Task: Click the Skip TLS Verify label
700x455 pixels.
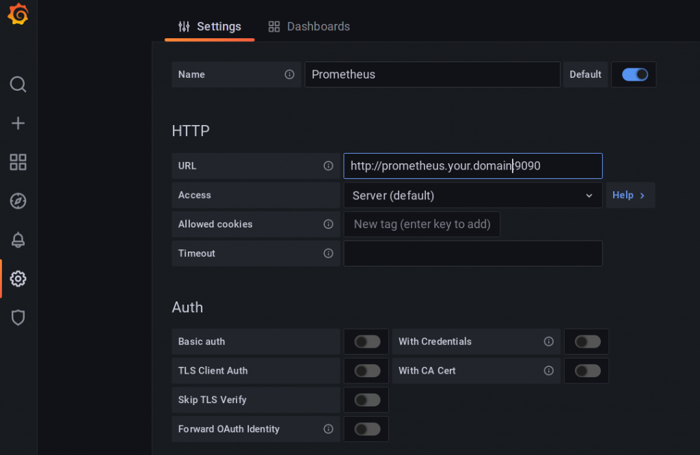Action: coord(212,400)
